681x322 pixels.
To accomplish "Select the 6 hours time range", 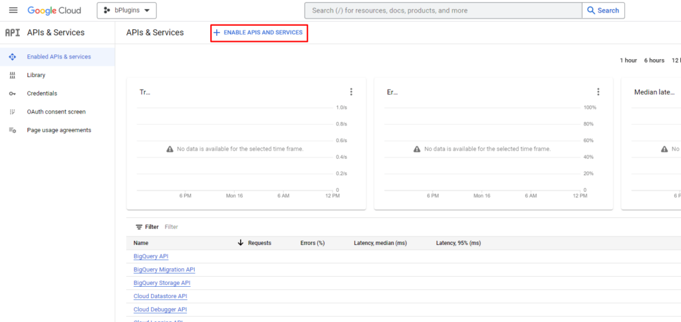I will click(654, 60).
